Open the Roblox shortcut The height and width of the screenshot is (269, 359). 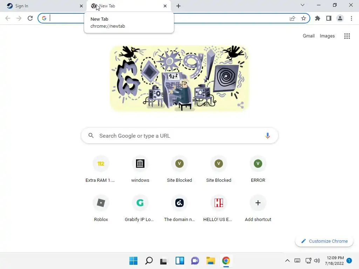101,208
